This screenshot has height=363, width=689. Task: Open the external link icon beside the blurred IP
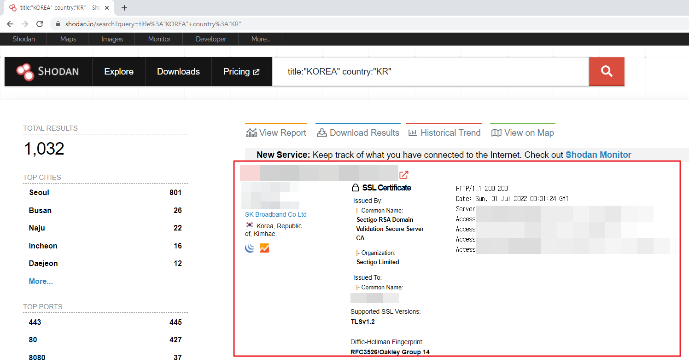404,174
